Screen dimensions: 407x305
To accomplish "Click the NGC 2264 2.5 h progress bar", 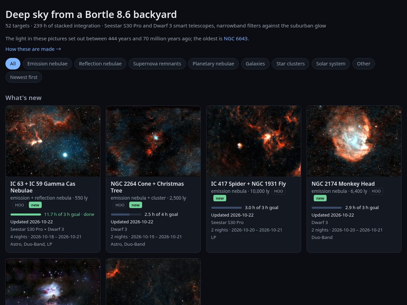I will pyautogui.click(x=126, y=215).
